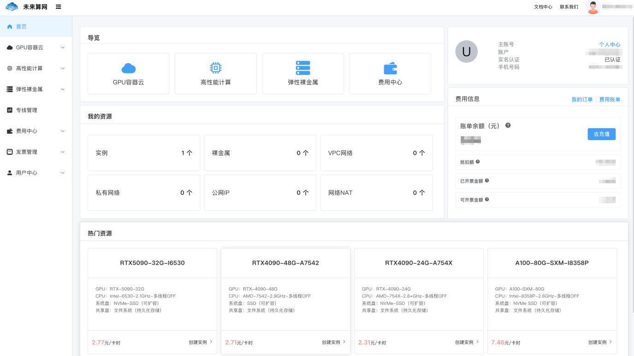This screenshot has width=634, height=356.
Task: Click the RTX5090-32G-I6530 card title
Action: pos(152,263)
